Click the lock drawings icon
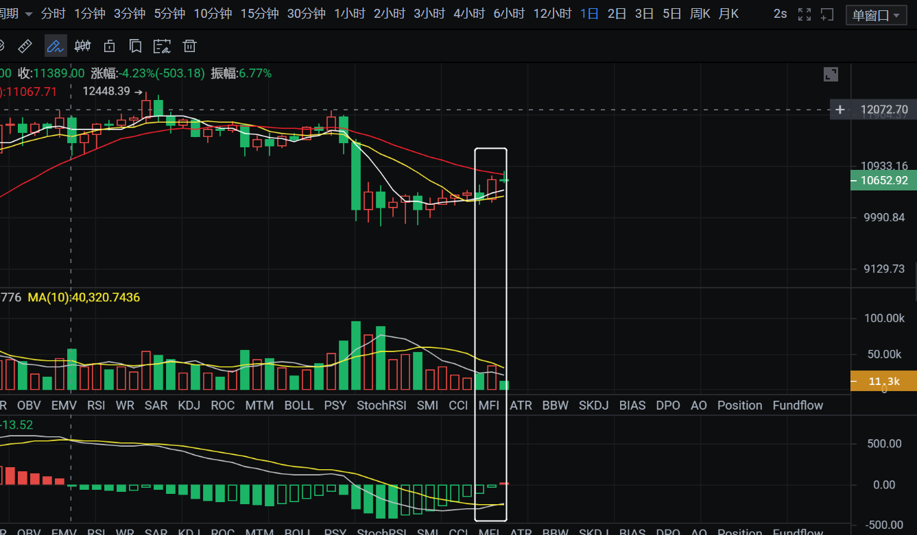The height and width of the screenshot is (535, 917). [x=109, y=46]
